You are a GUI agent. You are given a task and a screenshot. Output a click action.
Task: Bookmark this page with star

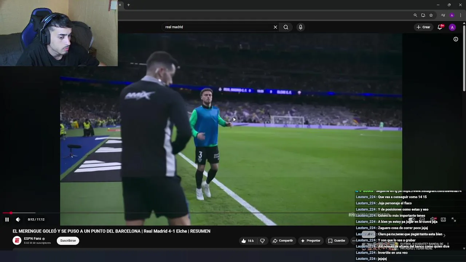coord(431,15)
